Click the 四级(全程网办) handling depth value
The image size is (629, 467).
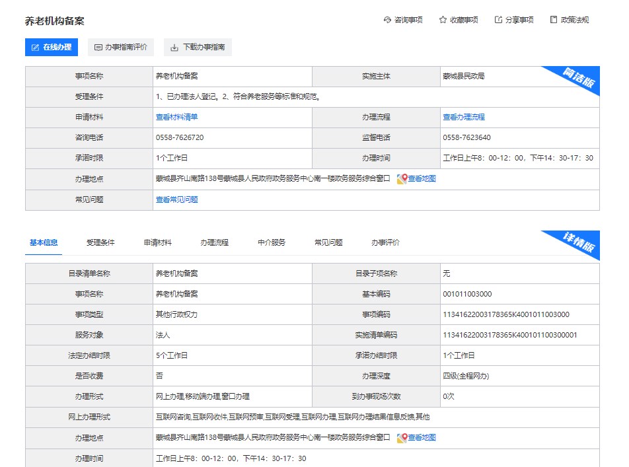(x=466, y=376)
